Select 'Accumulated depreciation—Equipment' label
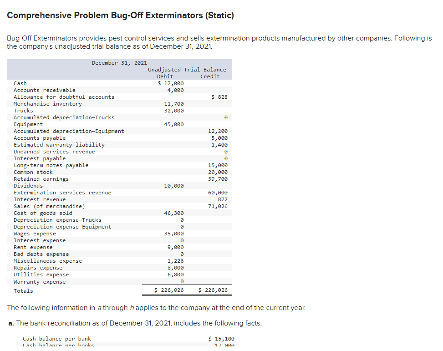Image resolution: width=443 pixels, height=351 pixels. pyautogui.click(x=69, y=131)
